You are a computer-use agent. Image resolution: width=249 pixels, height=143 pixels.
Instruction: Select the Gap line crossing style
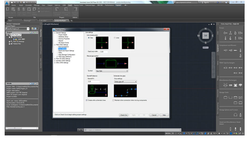click(x=89, y=38)
